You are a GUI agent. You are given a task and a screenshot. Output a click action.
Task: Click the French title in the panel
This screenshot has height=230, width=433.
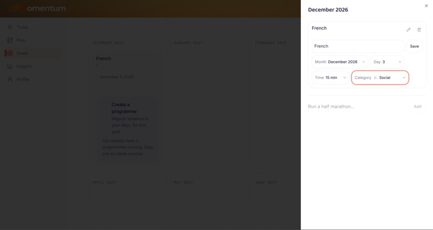pos(319,28)
